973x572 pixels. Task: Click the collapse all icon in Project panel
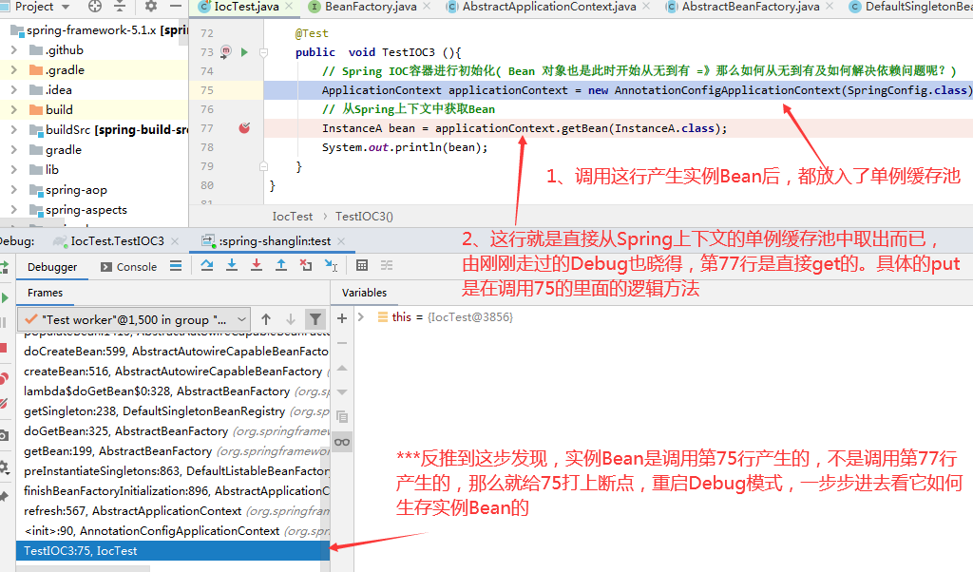(120, 7)
